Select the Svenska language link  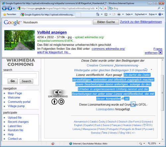point(95,133)
